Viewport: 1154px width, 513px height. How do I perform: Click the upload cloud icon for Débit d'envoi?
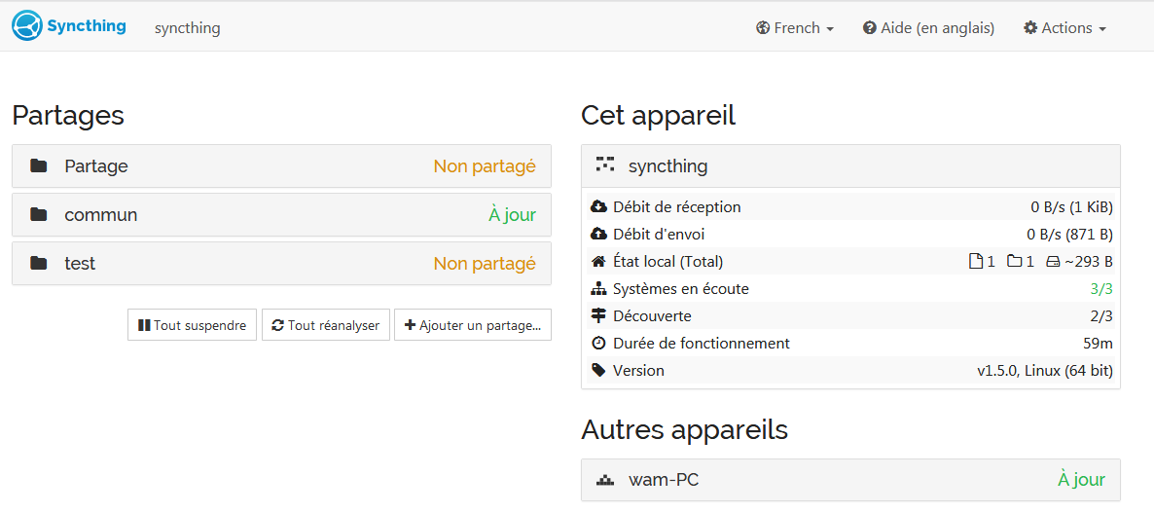(x=599, y=235)
